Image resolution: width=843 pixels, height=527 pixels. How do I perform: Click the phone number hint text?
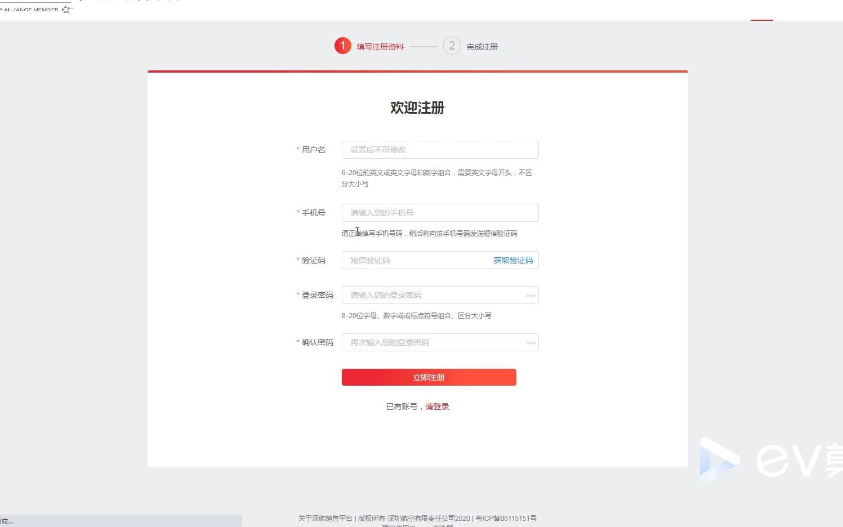point(429,233)
